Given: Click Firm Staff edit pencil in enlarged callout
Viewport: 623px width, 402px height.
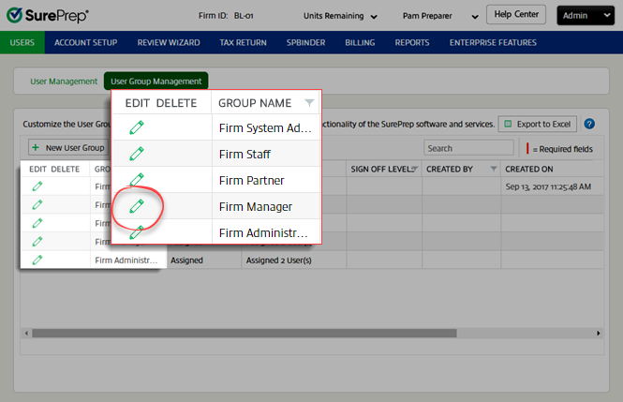Looking at the screenshot, I should coord(137,154).
